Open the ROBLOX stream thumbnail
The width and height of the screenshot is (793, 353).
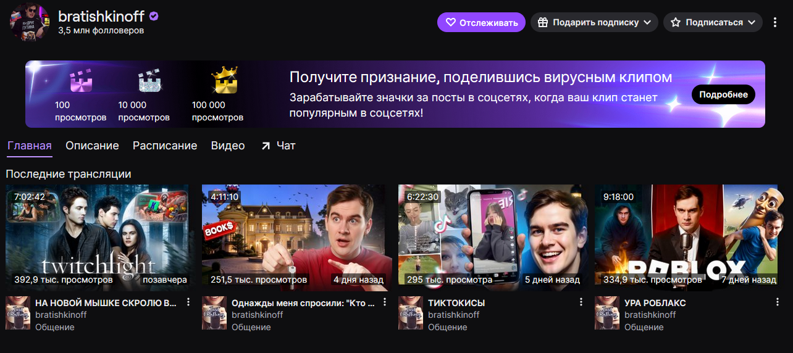pos(687,238)
